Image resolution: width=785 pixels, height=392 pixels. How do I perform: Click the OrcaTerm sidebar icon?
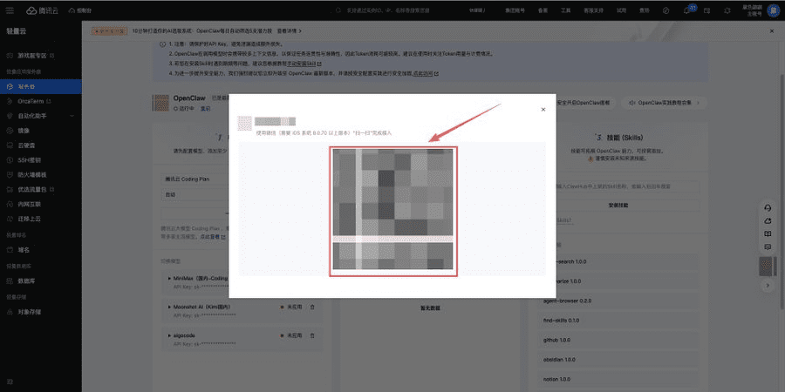point(10,101)
